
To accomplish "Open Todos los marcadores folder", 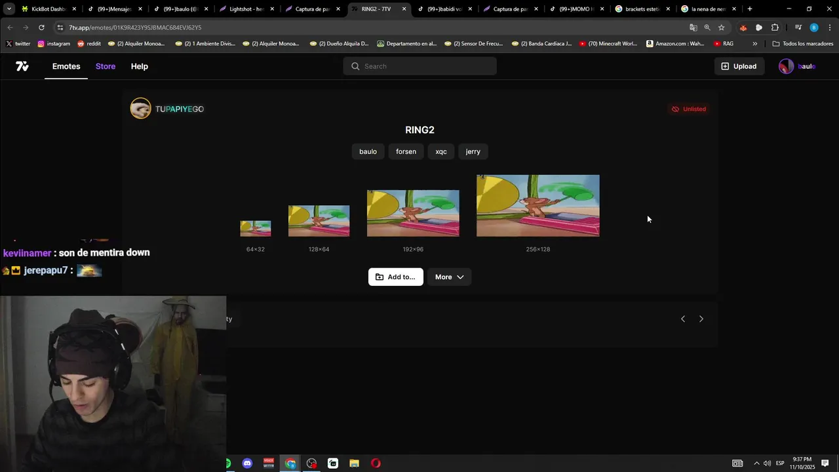I will [803, 44].
